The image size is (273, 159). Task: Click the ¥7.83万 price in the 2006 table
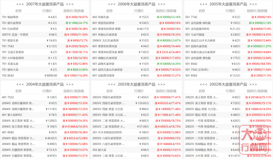tap(144, 52)
